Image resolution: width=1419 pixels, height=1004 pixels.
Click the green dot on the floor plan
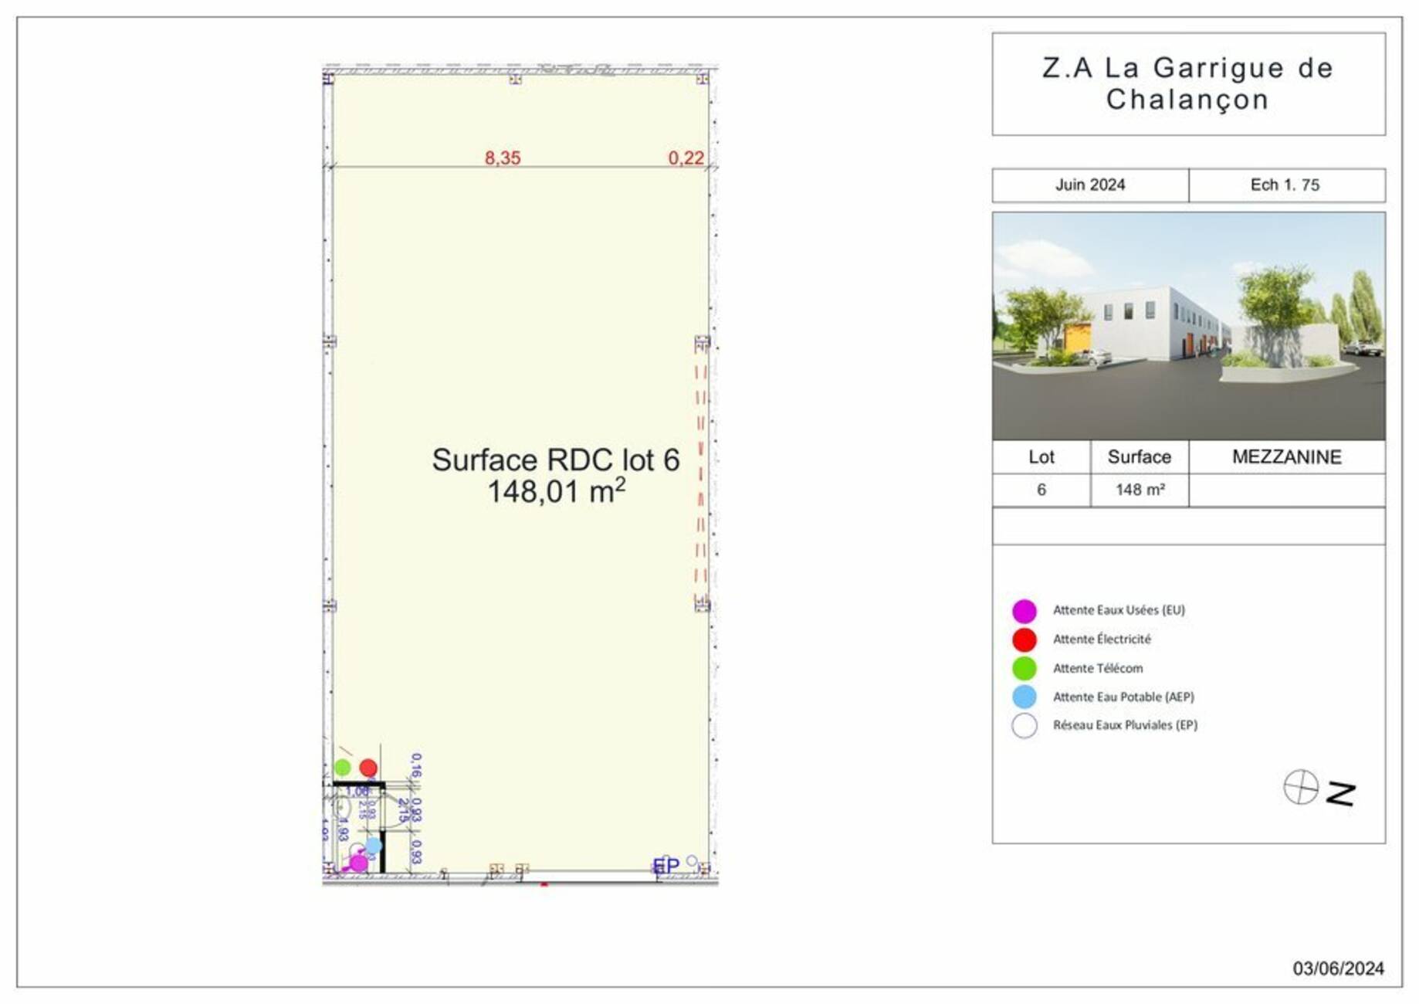coord(342,768)
